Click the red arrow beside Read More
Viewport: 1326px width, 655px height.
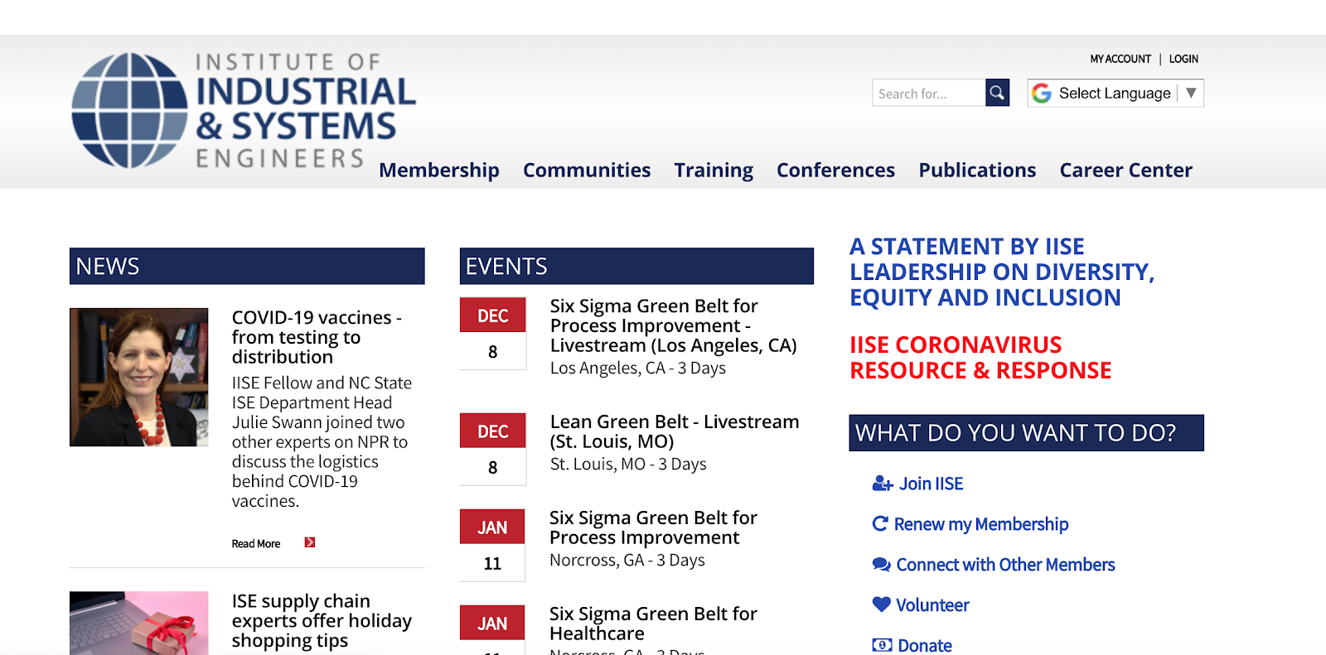[x=310, y=542]
